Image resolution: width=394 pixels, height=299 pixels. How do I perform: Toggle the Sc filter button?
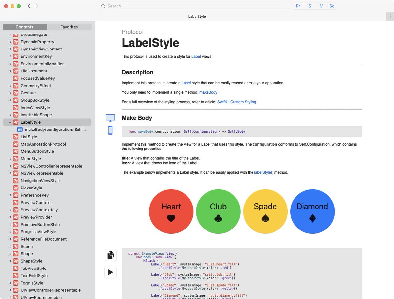332,6
